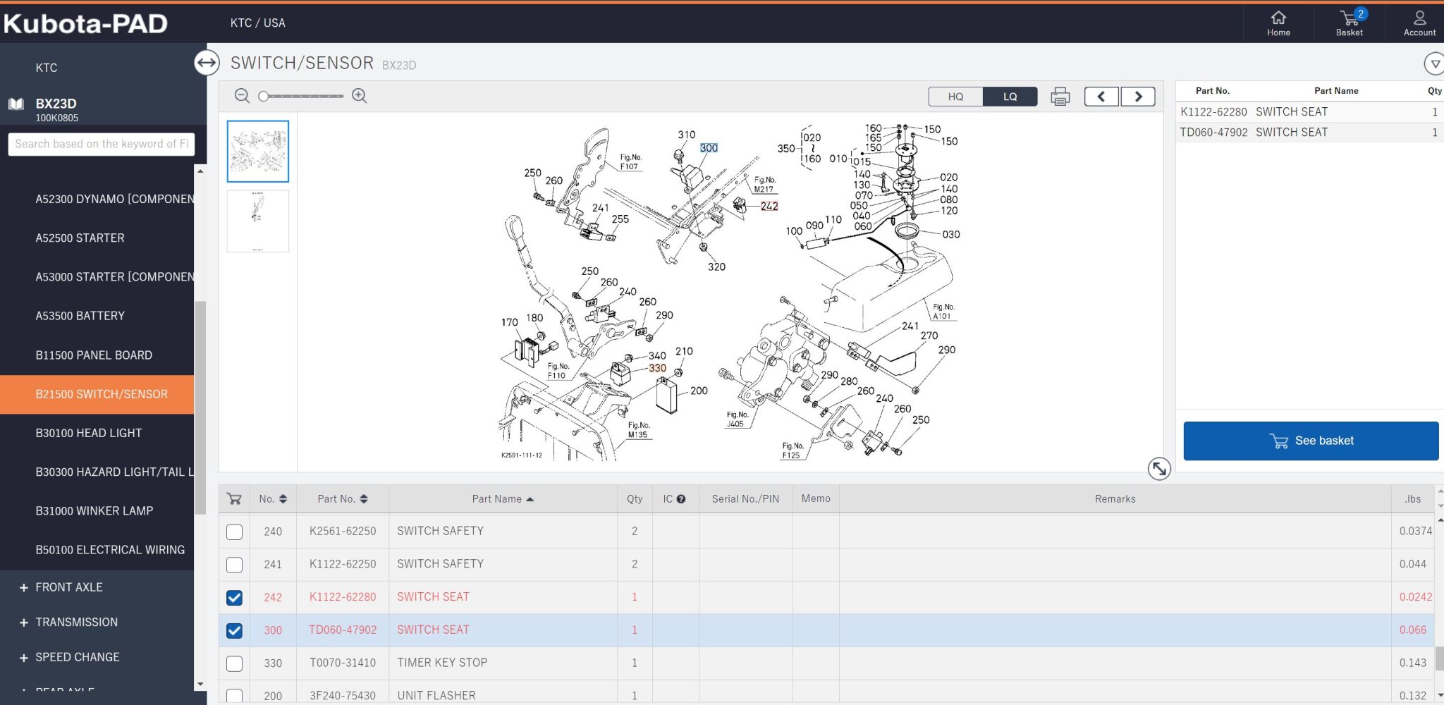Check the box for part 241 K1122-62250
The image size is (1444, 705).
[234, 565]
